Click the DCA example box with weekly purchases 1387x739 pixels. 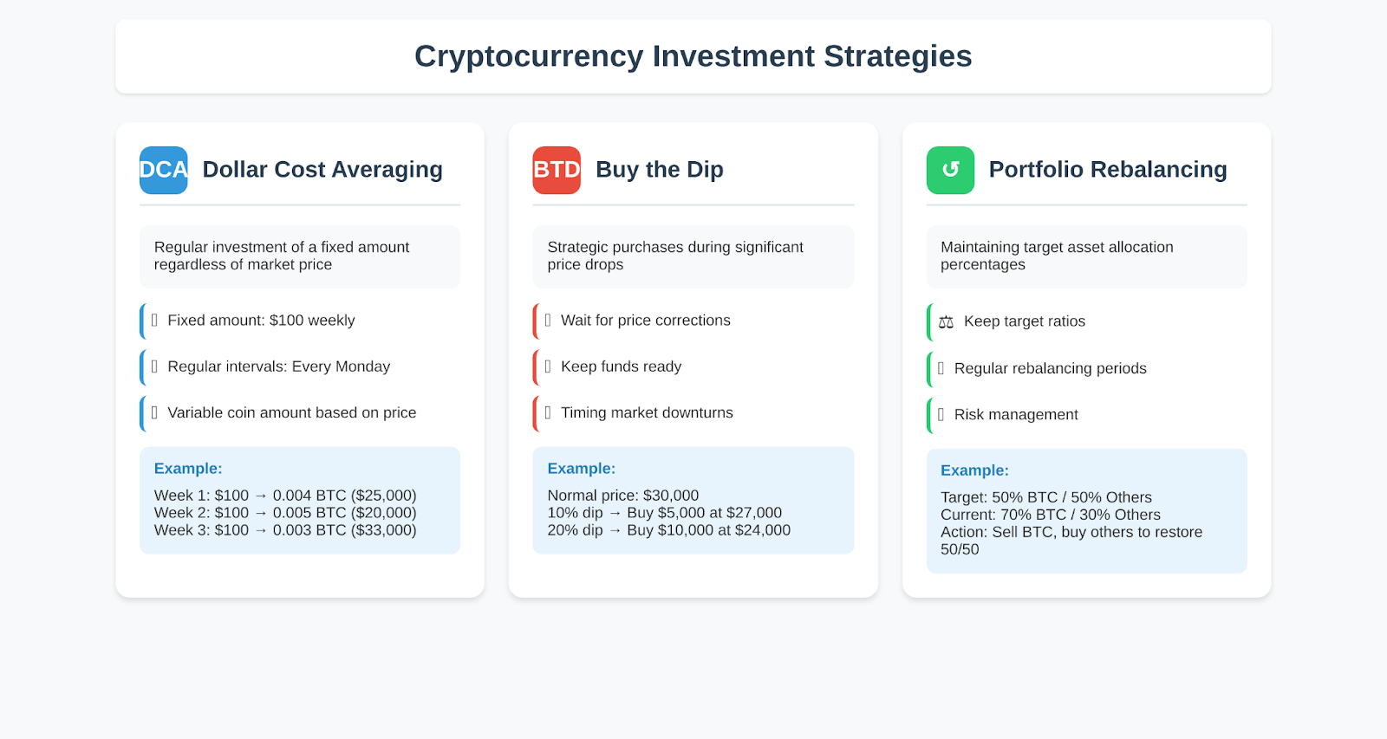300,501
